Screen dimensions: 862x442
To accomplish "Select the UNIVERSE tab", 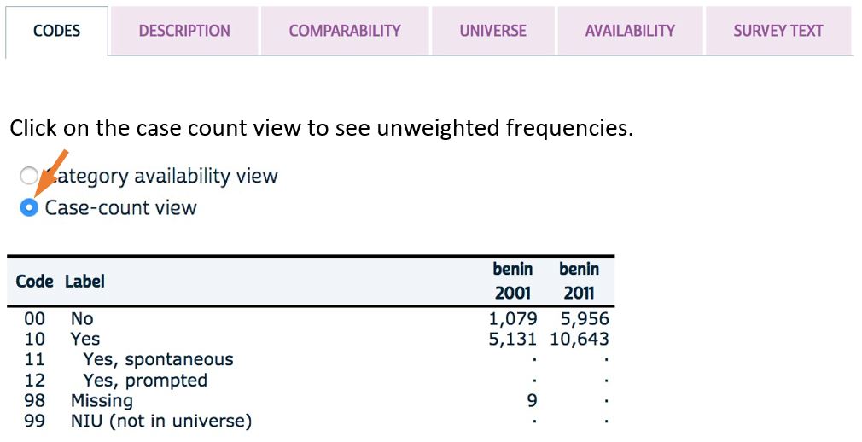I will point(492,31).
